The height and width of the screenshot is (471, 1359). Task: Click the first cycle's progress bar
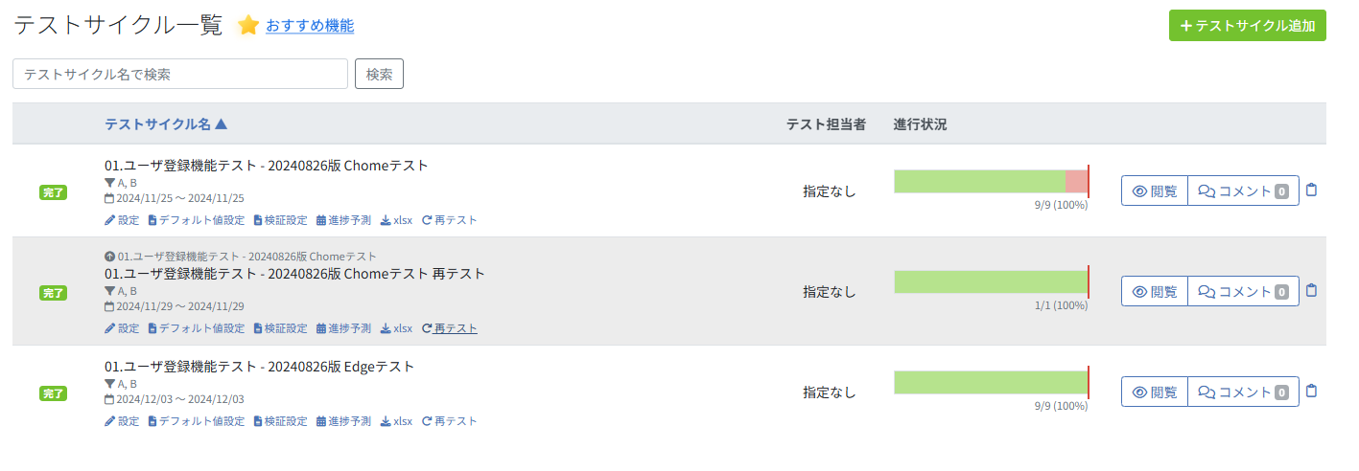pyautogui.click(x=991, y=181)
